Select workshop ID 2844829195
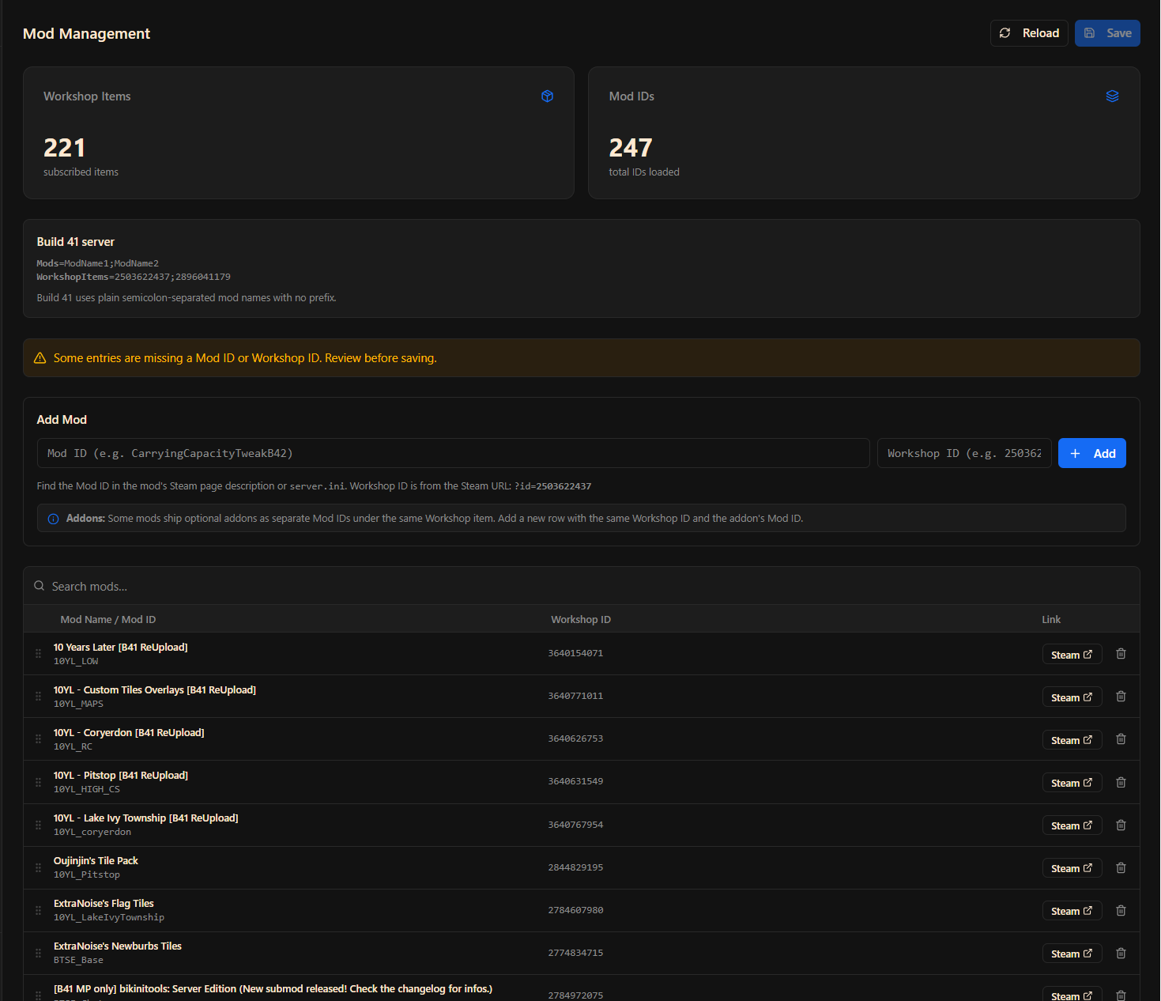This screenshot has width=1161, height=1001. tap(575, 867)
